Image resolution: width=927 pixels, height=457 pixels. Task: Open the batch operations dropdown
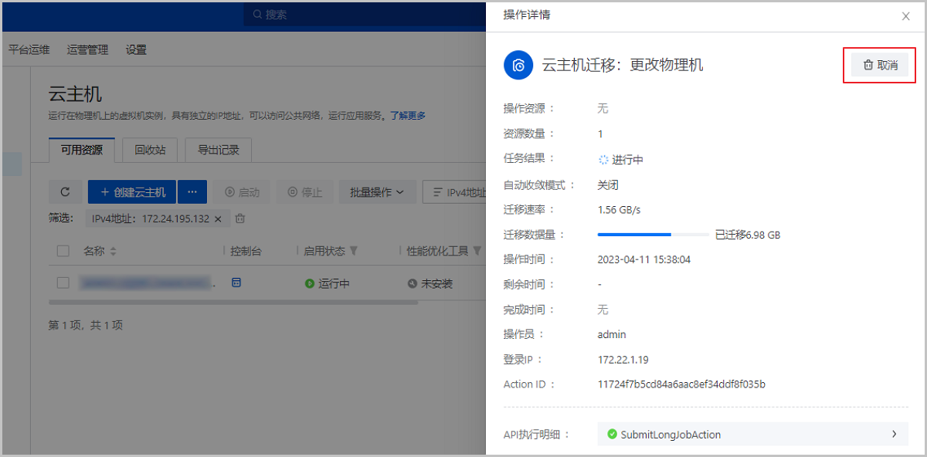point(377,192)
